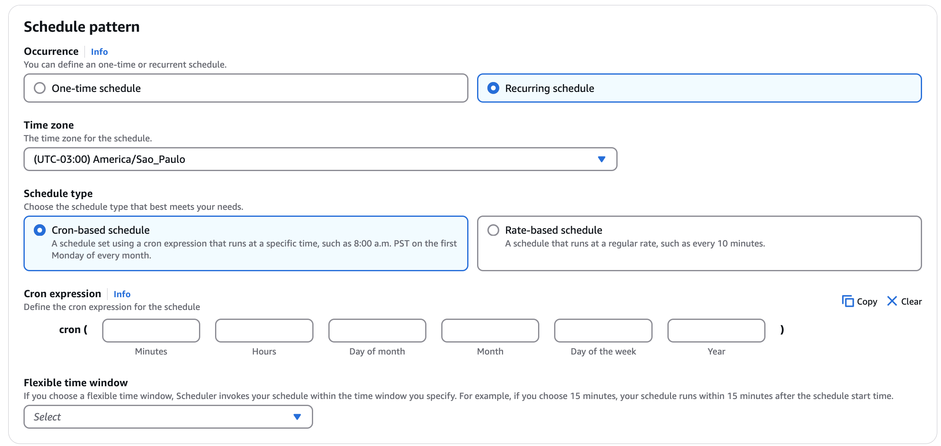
Task: Choose the Rate-based schedule option
Action: click(x=493, y=230)
